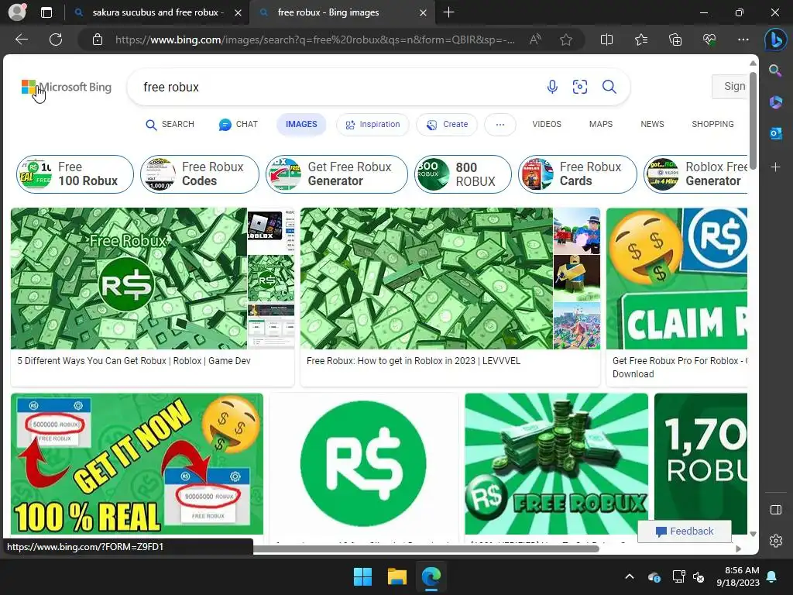The image size is (793, 595).
Task: Switch to MAPS tab
Action: (x=601, y=125)
